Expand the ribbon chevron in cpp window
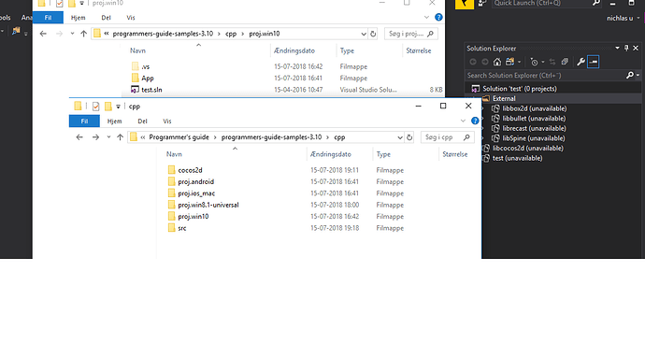This screenshot has height=357, width=645. click(x=463, y=121)
